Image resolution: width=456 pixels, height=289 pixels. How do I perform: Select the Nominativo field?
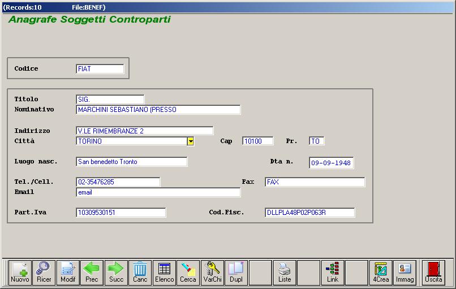pyautogui.click(x=158, y=110)
